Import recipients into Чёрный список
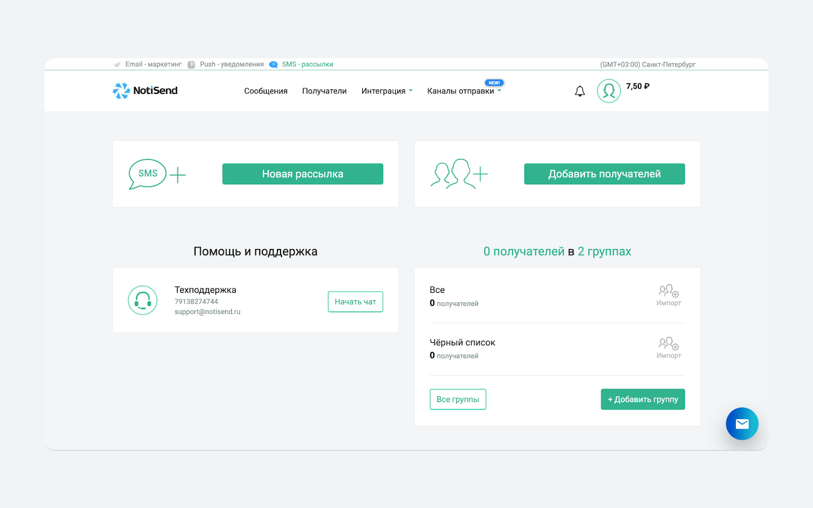813x508 pixels. tap(668, 348)
